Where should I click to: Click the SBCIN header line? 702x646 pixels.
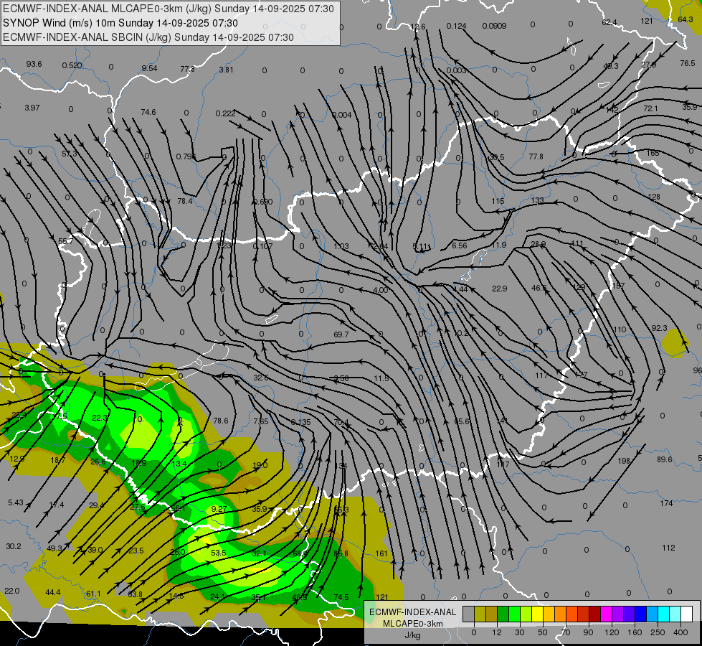pos(148,37)
